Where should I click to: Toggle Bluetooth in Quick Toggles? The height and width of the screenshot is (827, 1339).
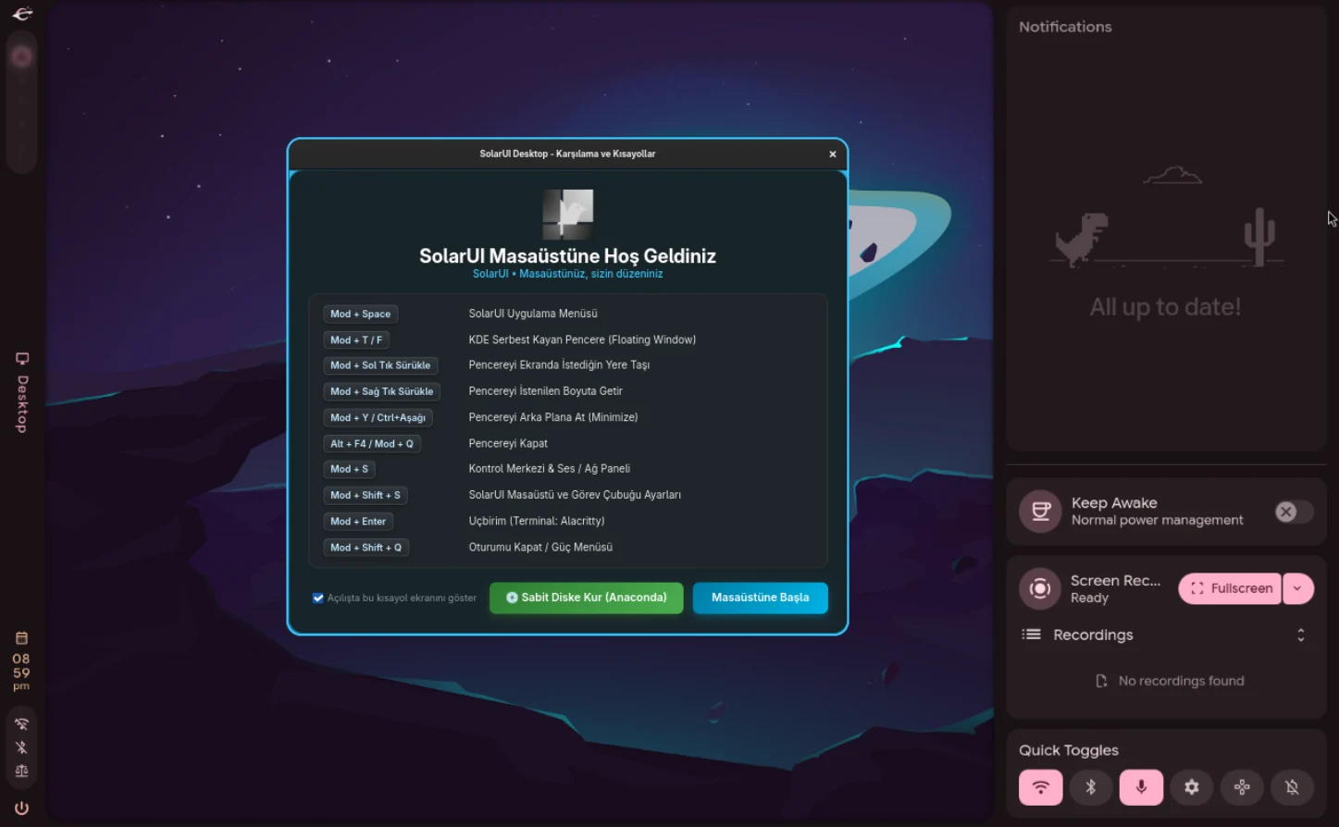coord(1091,787)
